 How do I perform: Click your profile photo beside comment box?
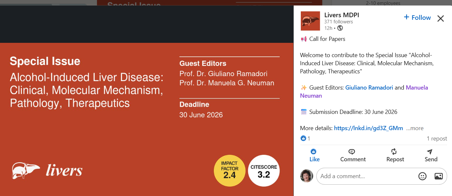(307, 176)
